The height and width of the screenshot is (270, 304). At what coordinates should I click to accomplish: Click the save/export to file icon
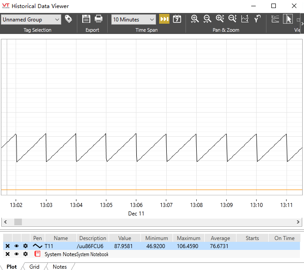86,19
